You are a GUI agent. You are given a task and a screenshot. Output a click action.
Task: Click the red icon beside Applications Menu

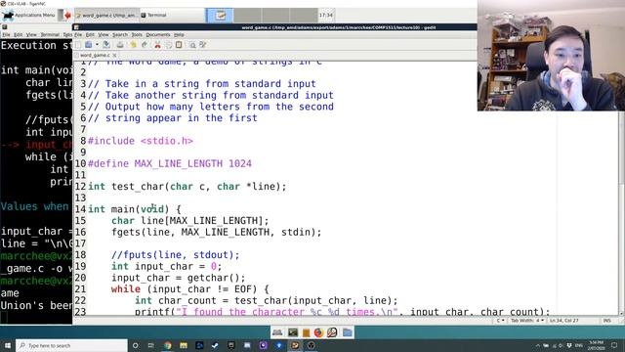67,16
